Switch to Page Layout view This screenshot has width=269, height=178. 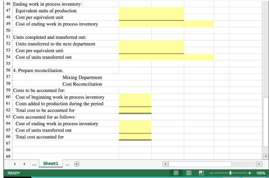188,173
